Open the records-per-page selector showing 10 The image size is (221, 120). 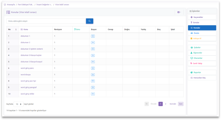[18, 104]
